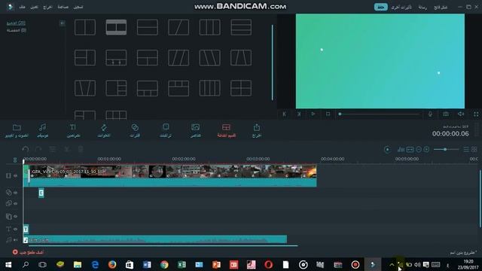Viewport: 482px width, 271px height.
Task: Open the Filters module
Action: (135, 130)
